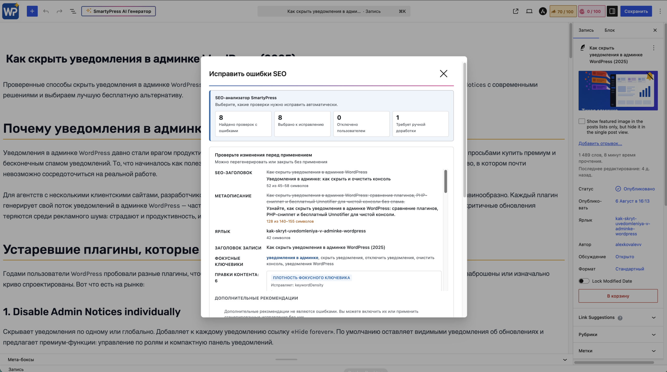Expand the Метки panel
This screenshot has height=372, width=667.
(x=618, y=351)
